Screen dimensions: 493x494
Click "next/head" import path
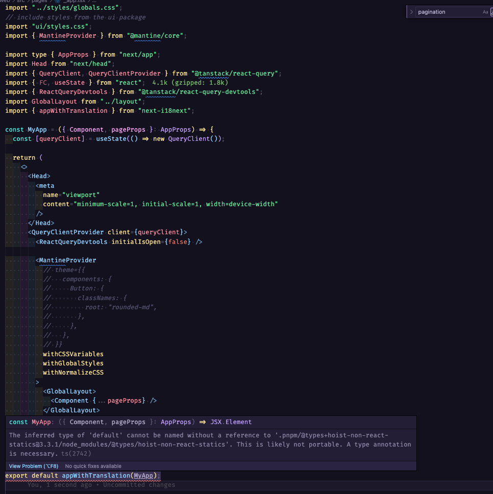90,64
